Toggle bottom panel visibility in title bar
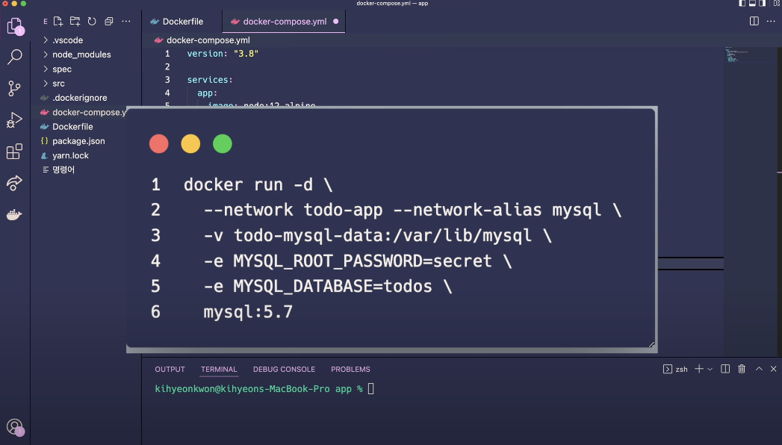Viewport: 782px width, 445px height. coord(752,3)
